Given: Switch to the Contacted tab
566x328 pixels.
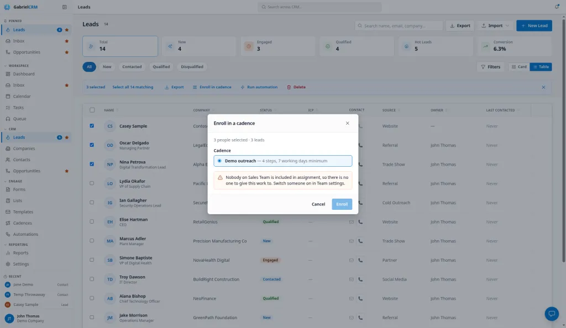Looking at the screenshot, I should [132, 67].
